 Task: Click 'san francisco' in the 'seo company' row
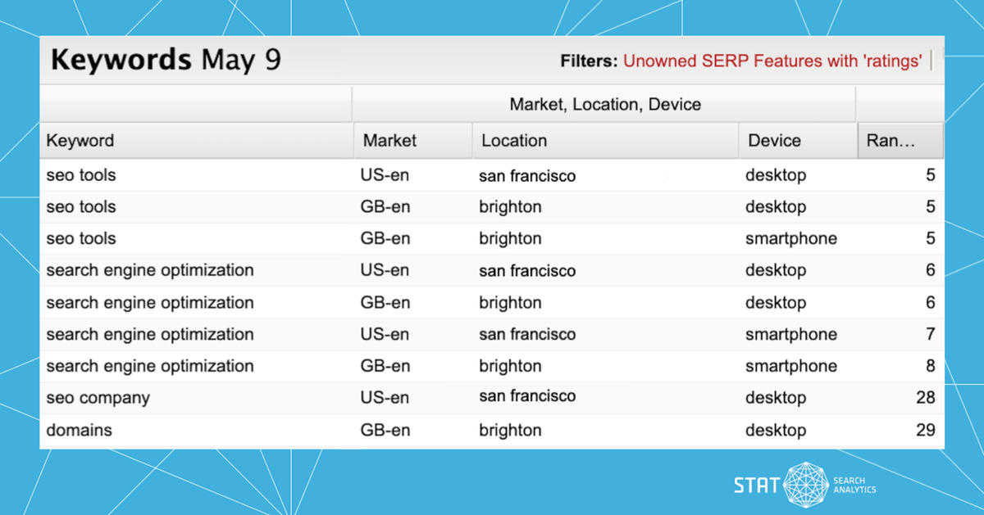click(x=527, y=397)
